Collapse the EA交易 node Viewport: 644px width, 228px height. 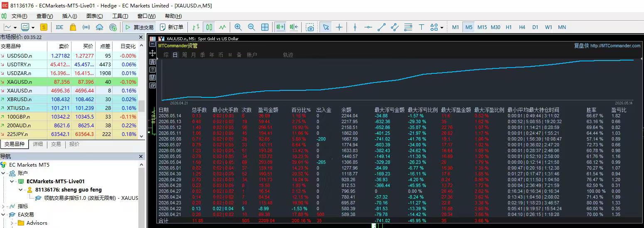(x=4, y=214)
